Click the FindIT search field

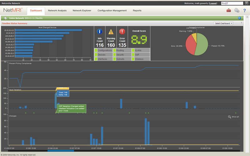click(232, 3)
